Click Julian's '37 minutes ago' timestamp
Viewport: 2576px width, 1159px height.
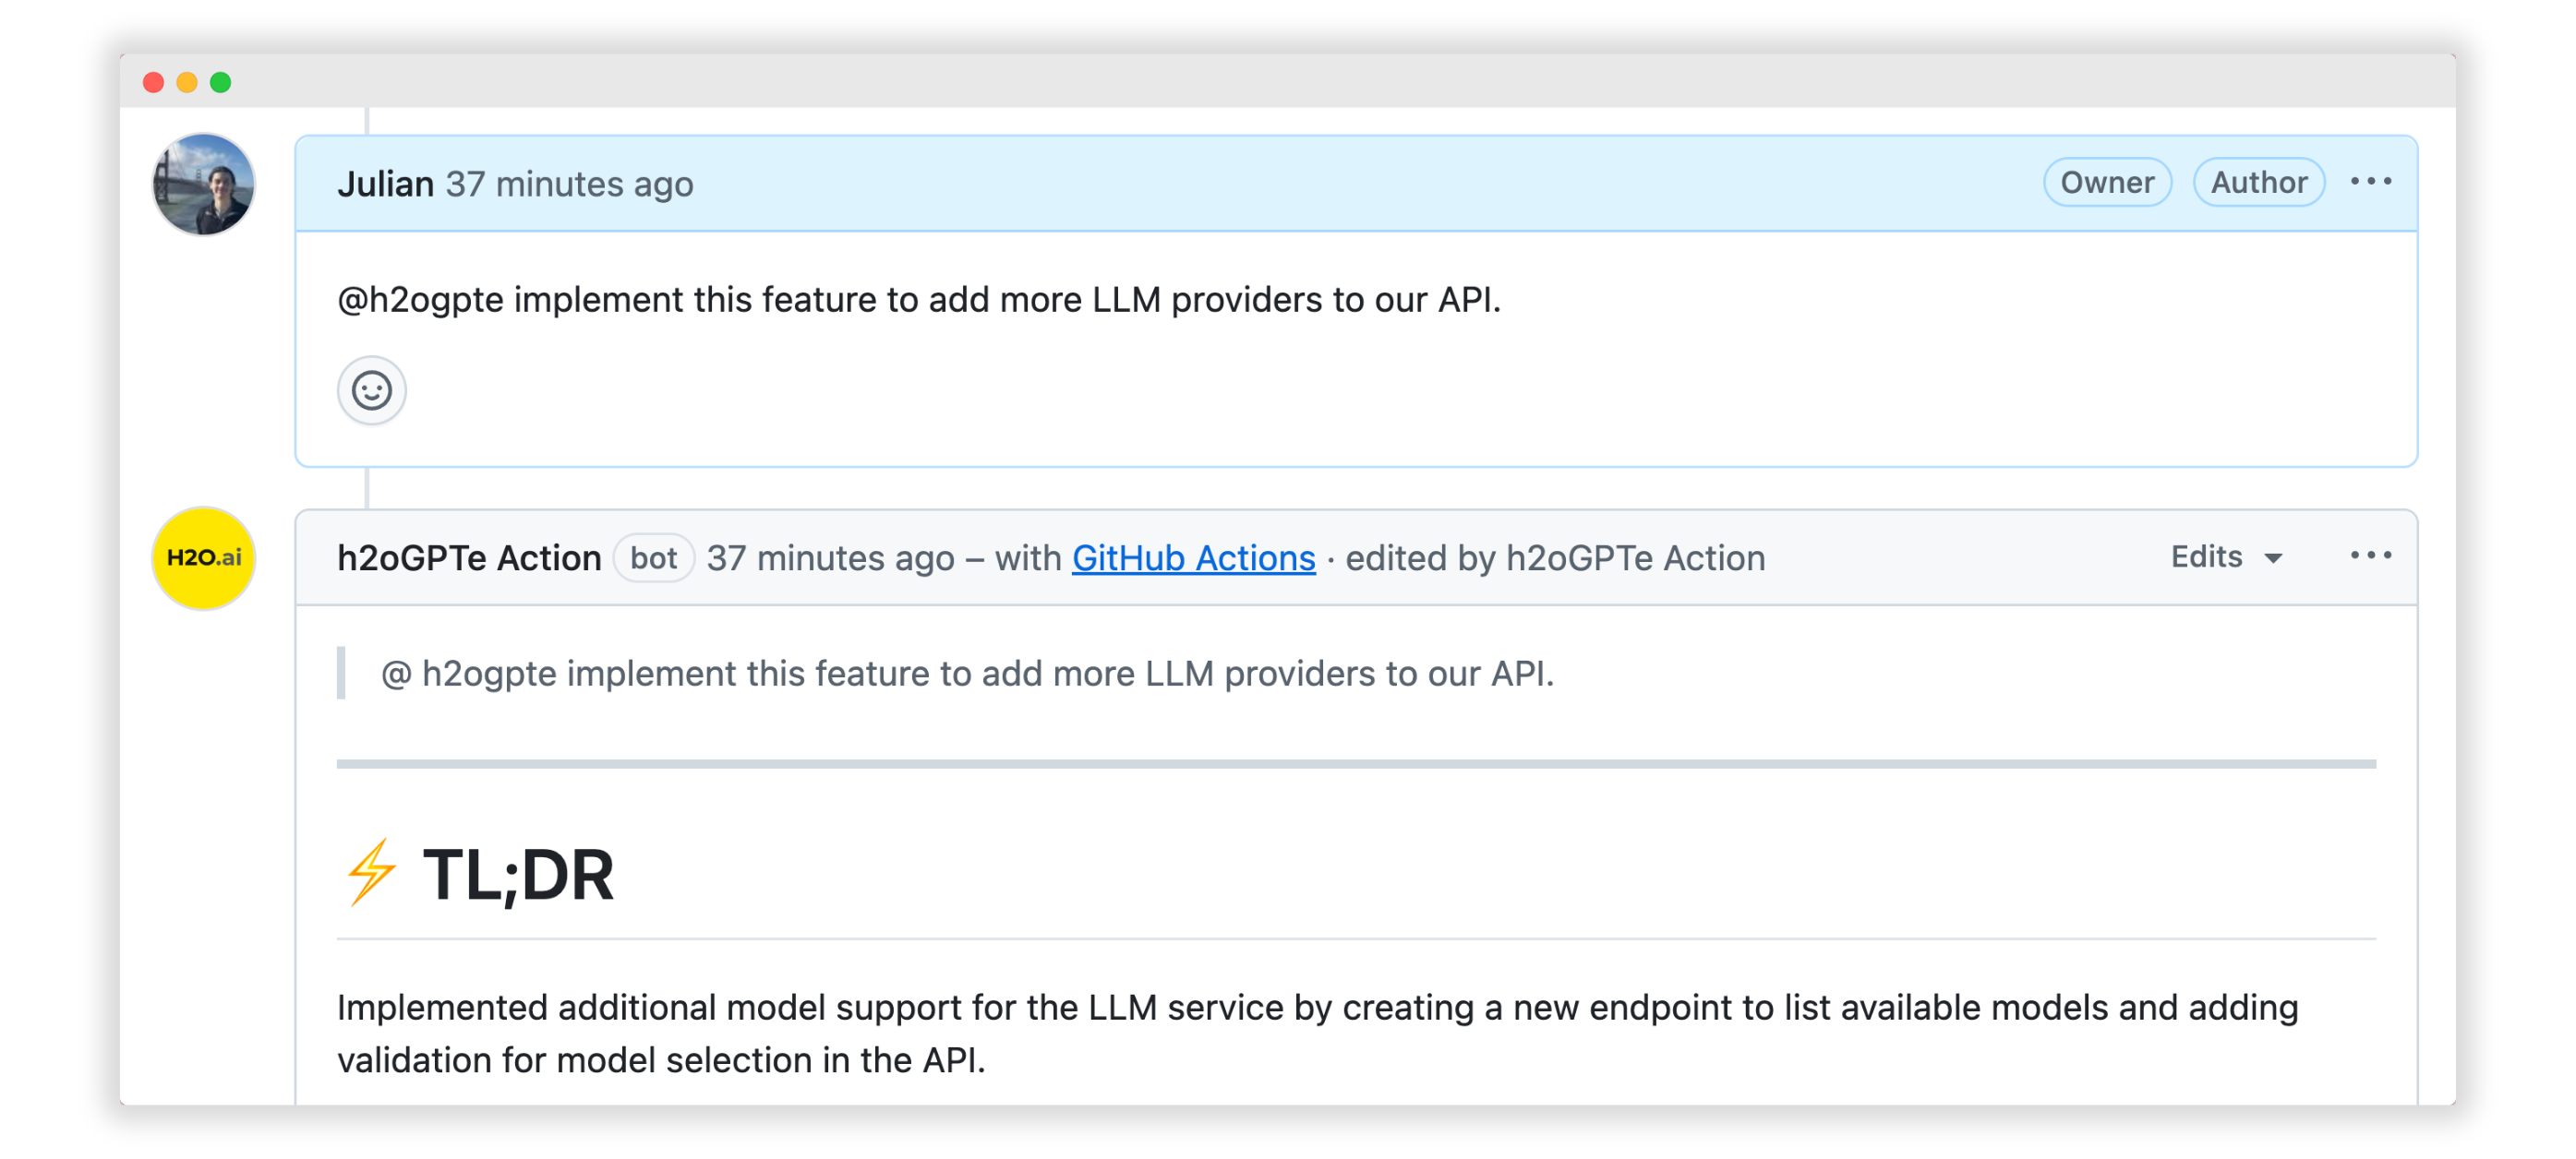[x=569, y=184]
